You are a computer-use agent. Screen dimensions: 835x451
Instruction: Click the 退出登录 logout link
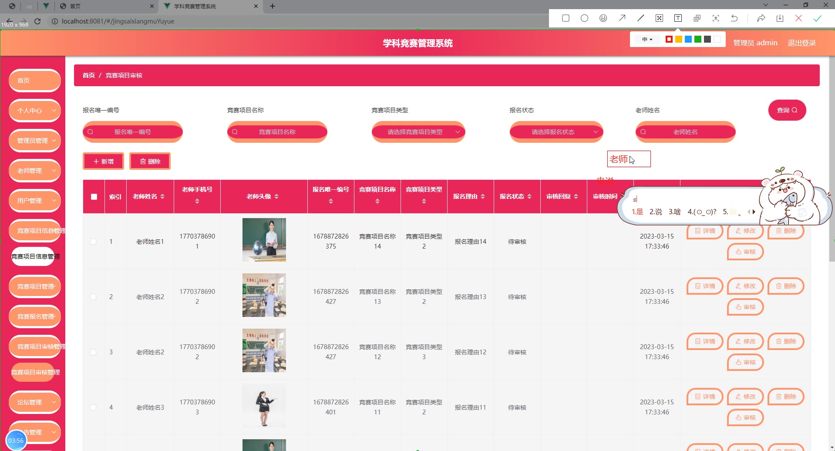point(801,43)
